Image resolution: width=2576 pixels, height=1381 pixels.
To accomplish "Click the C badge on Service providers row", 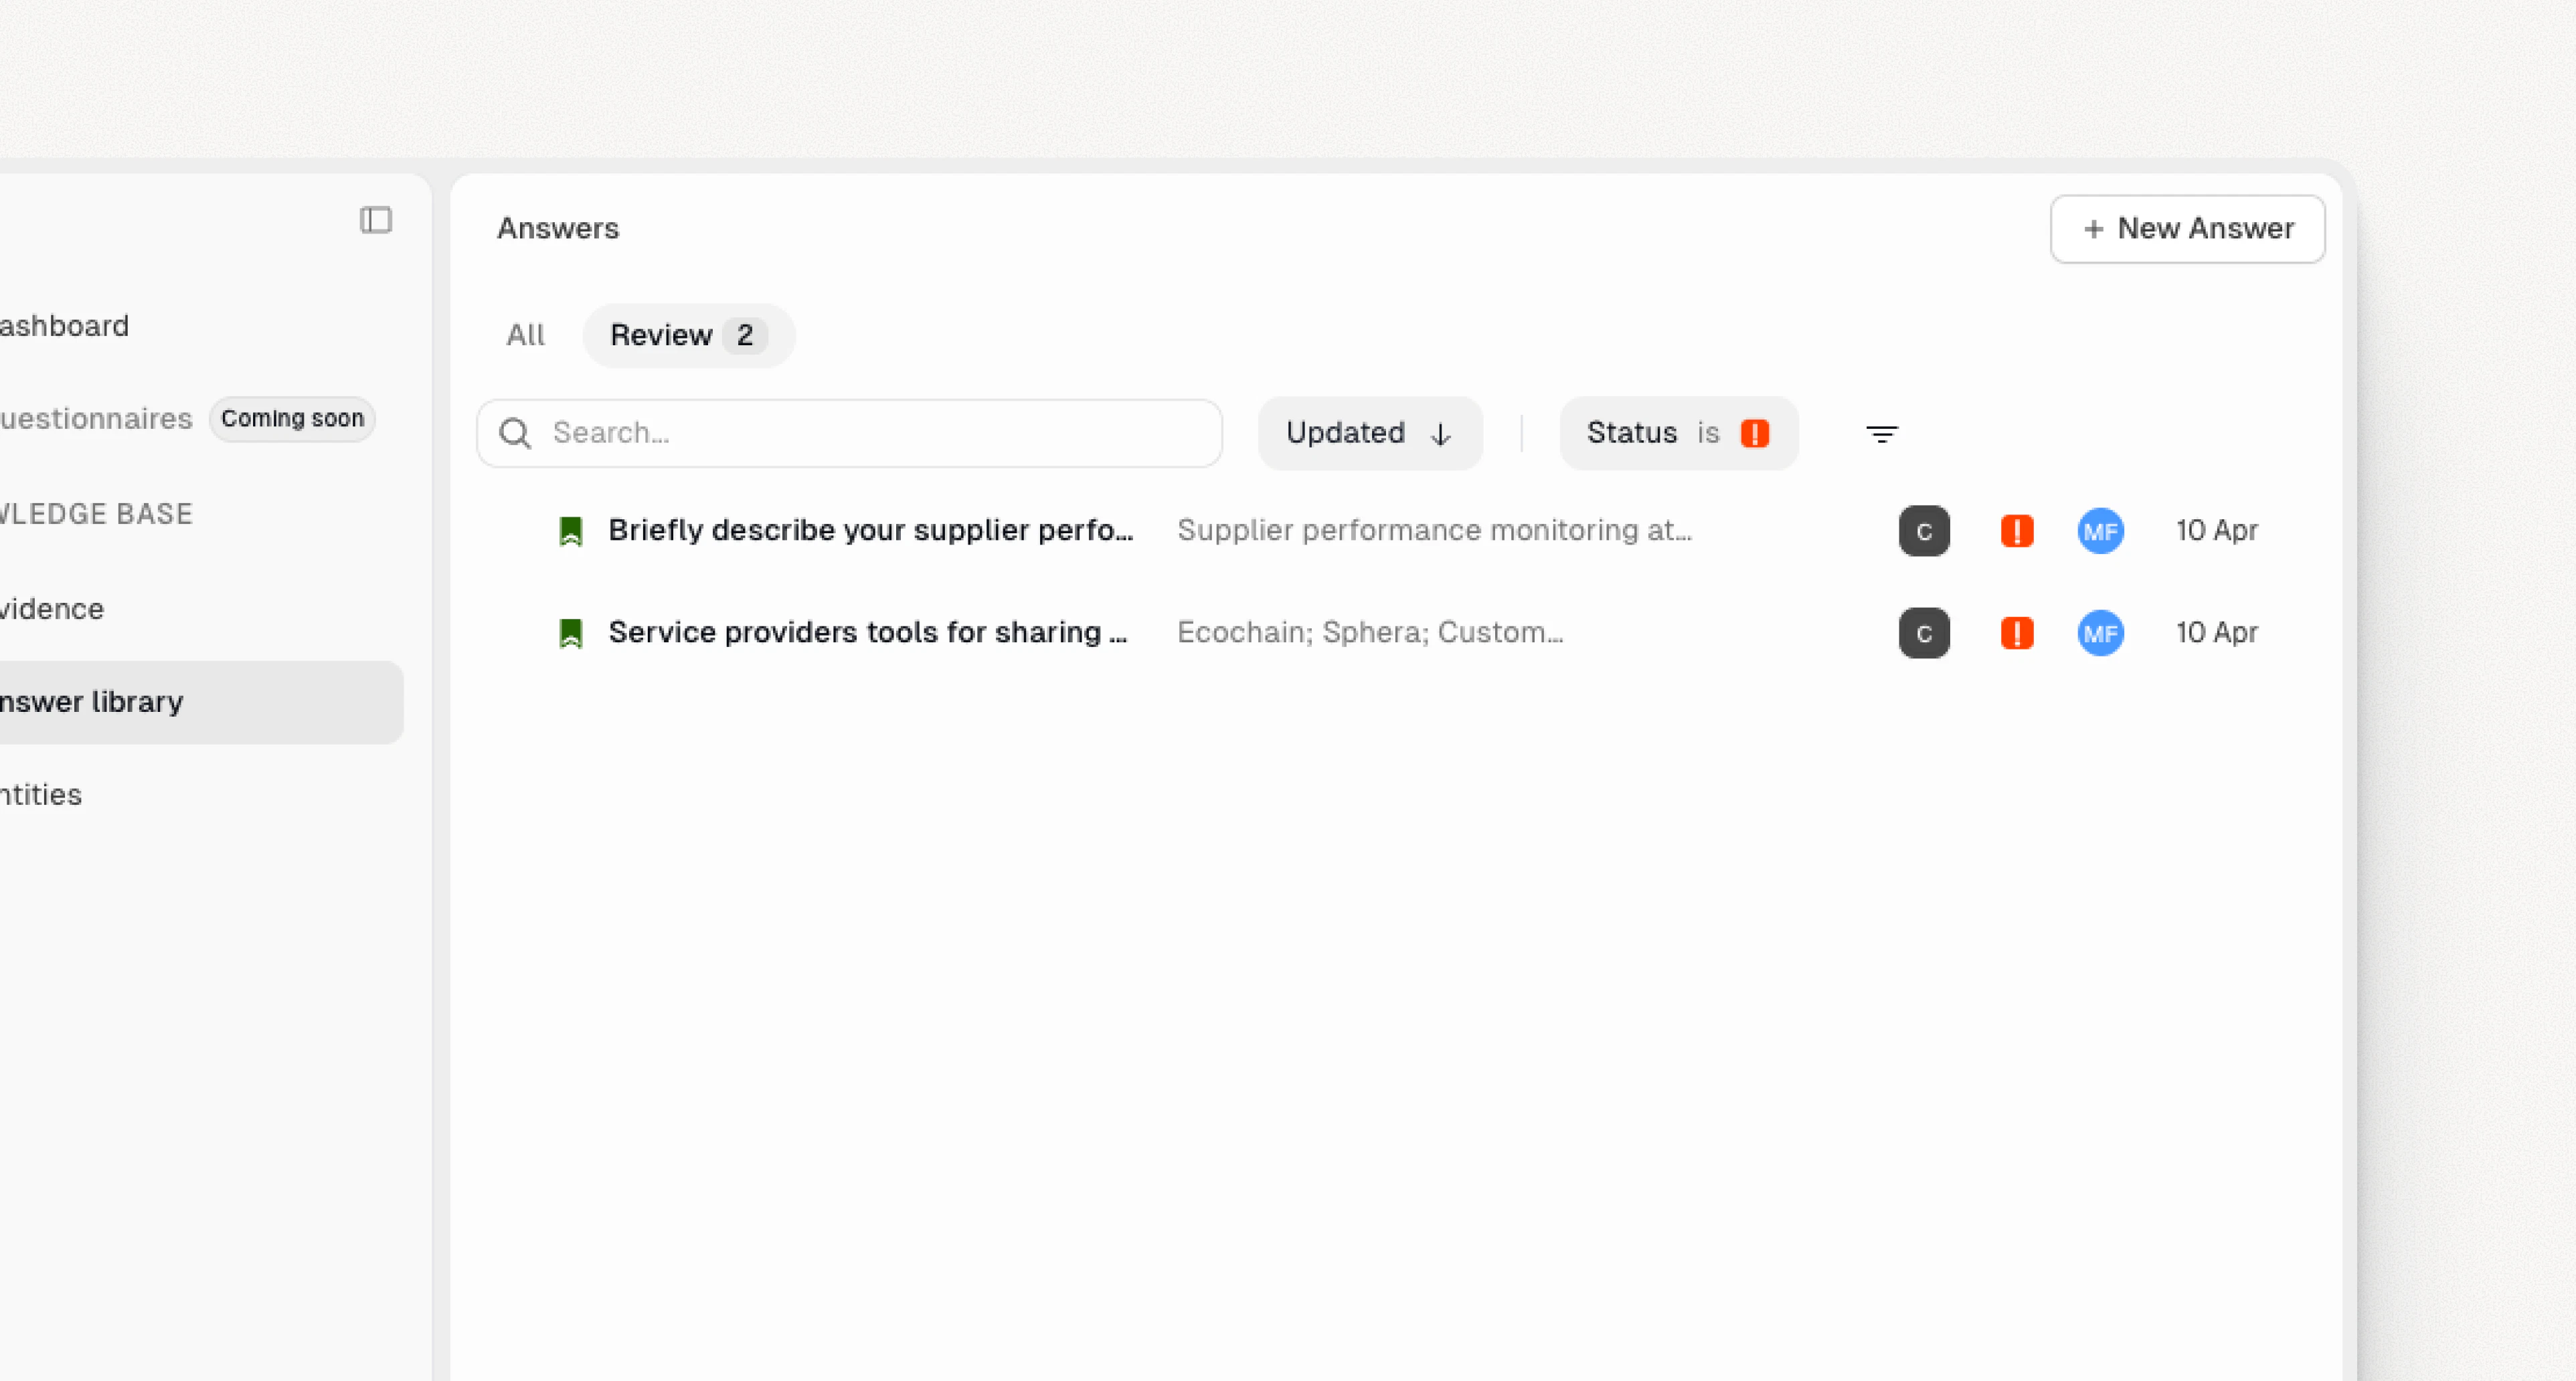I will click(x=1923, y=633).
